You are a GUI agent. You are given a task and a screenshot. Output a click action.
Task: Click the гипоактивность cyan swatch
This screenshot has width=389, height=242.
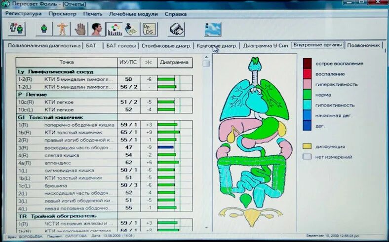tap(307, 105)
